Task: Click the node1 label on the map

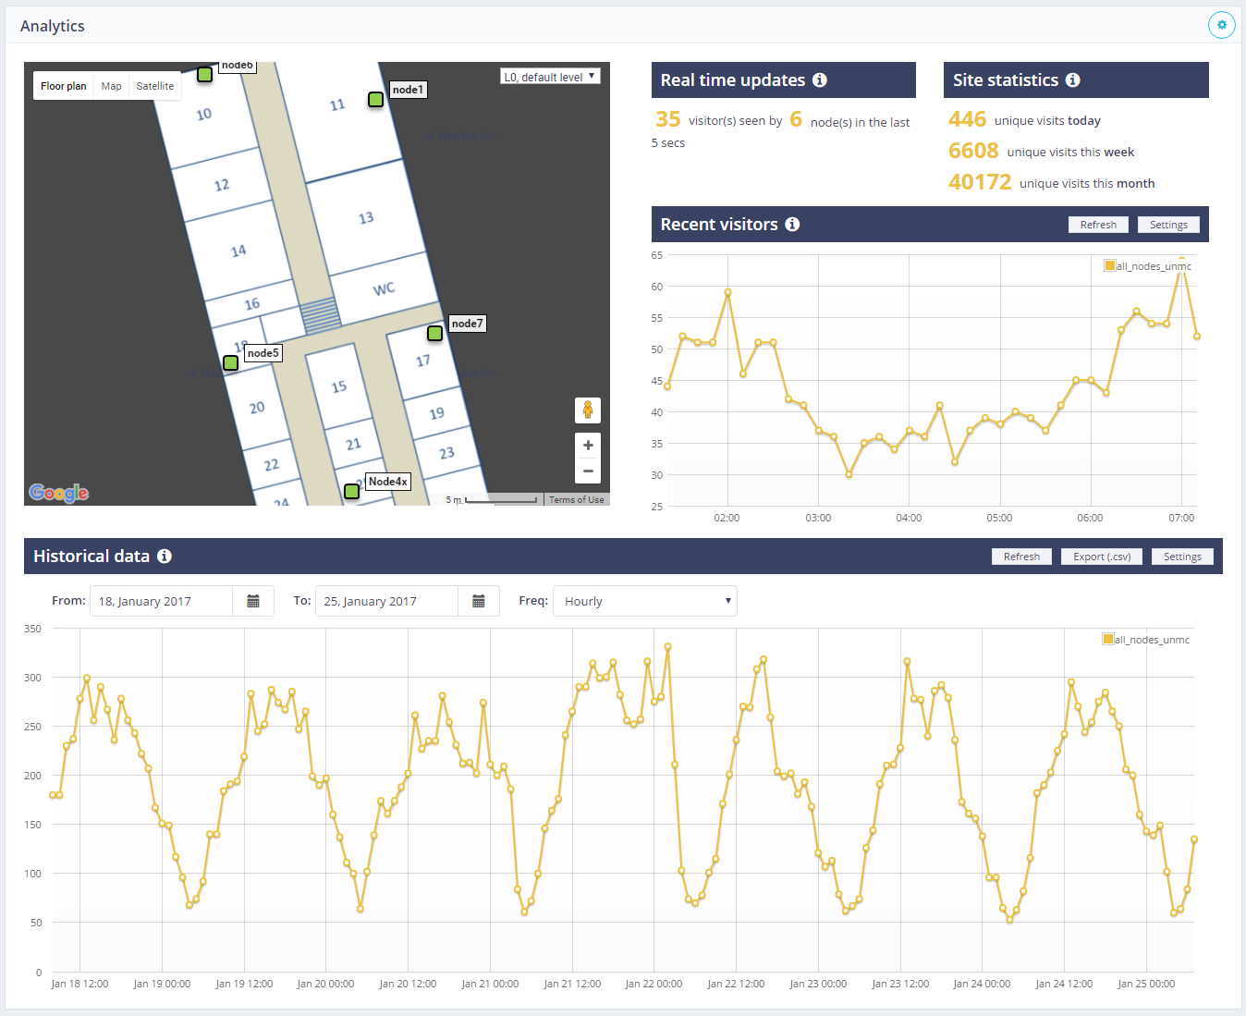Action: tap(408, 90)
